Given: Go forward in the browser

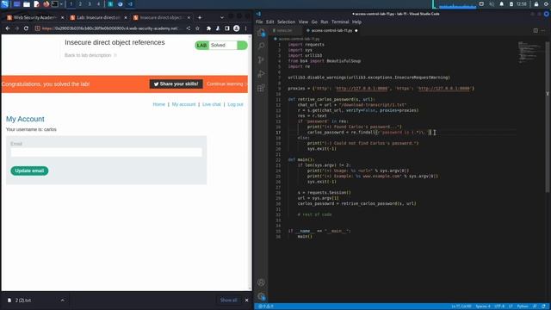Looking at the screenshot, I should 16,28.
